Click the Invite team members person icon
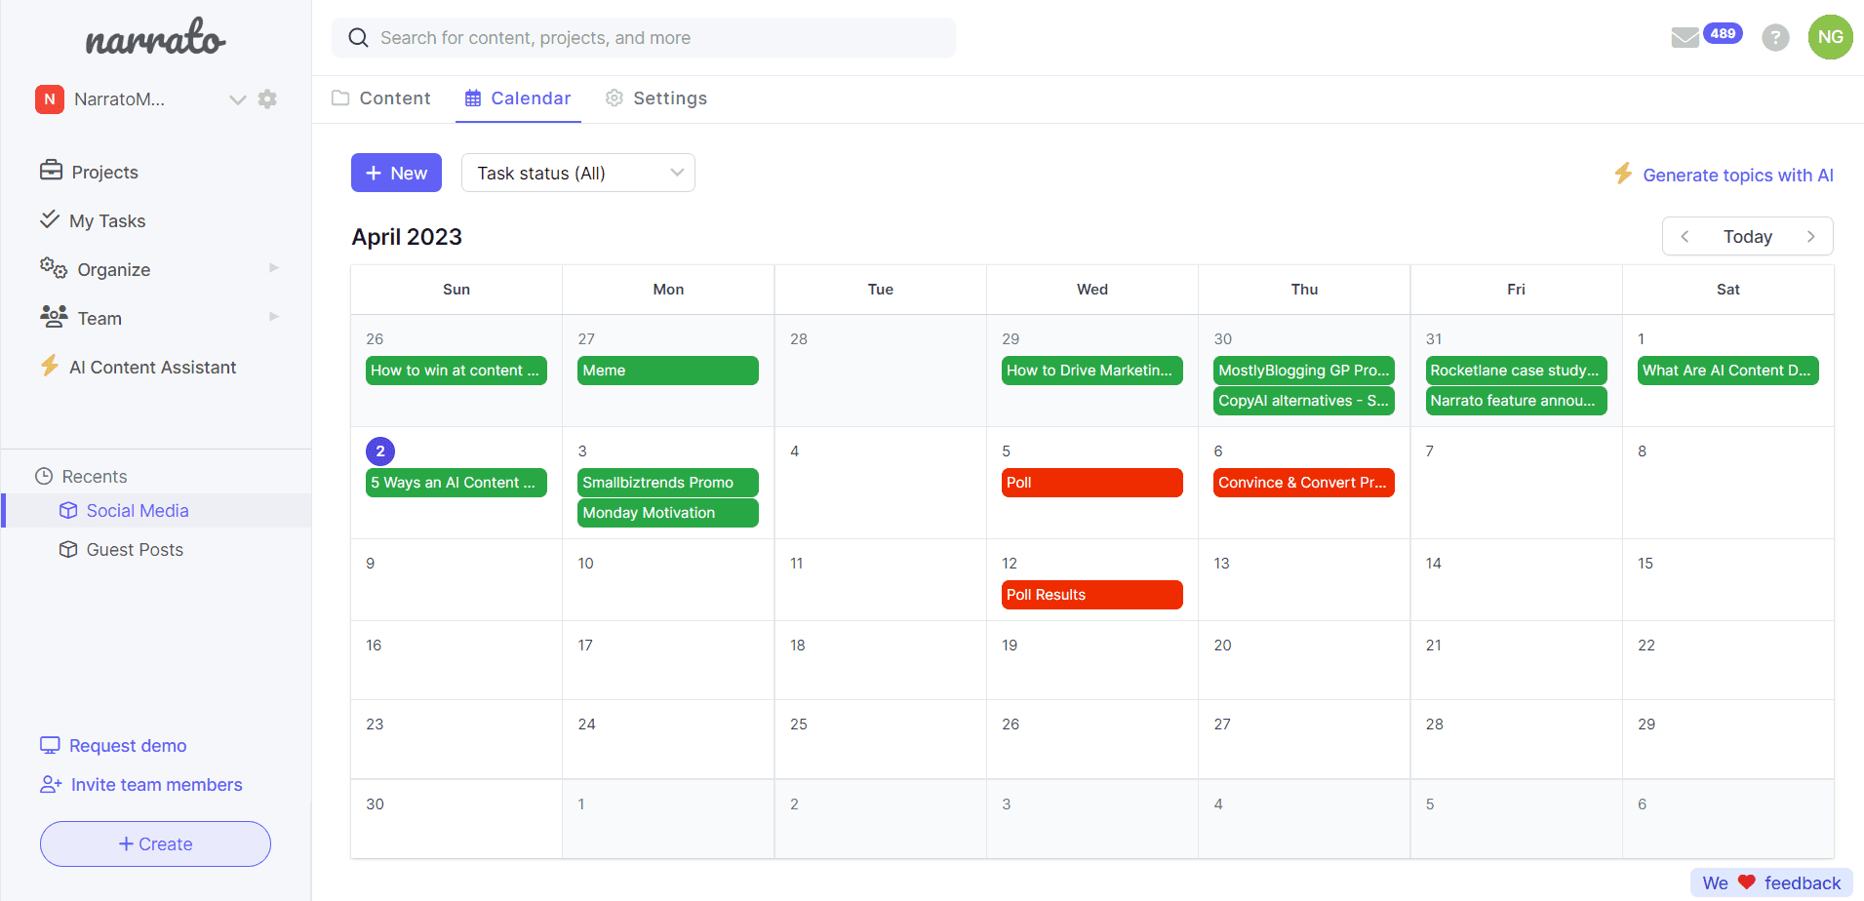 coord(51,784)
